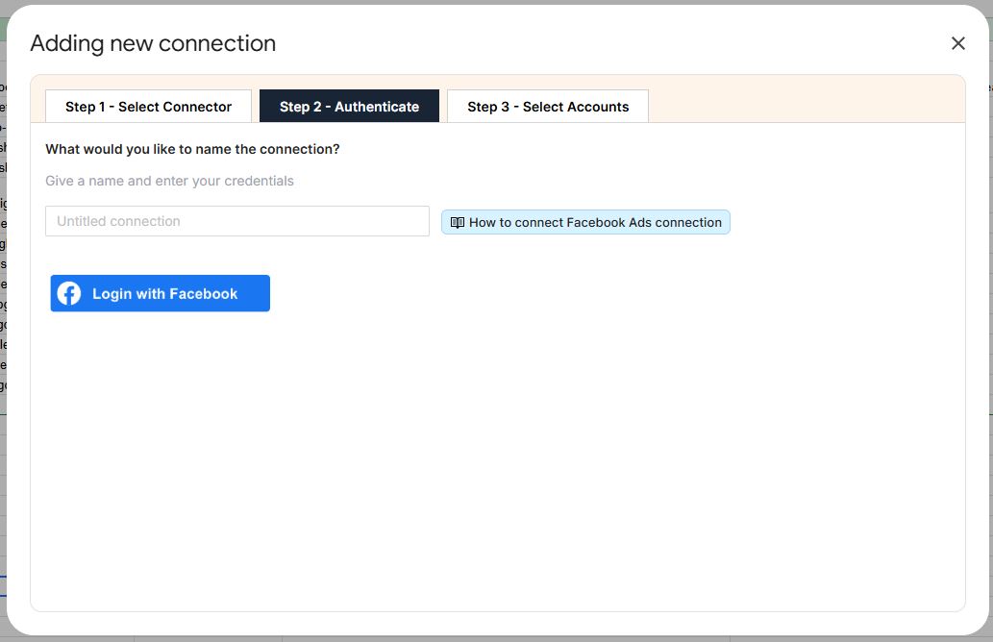Viewport: 993px width, 642px height.
Task: Click the peach tab strip right of Step 3
Action: 805,99
